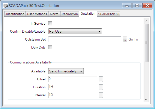Viewport: 155px width, 109px height.
Task: Maximize the SCADAPack 50 Test.Outstation window
Action: pos(137,5)
